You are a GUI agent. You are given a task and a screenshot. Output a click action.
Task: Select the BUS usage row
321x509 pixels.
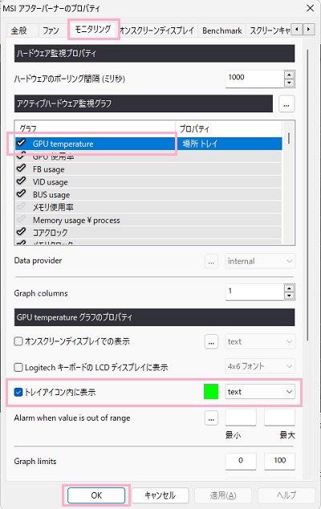point(148,194)
